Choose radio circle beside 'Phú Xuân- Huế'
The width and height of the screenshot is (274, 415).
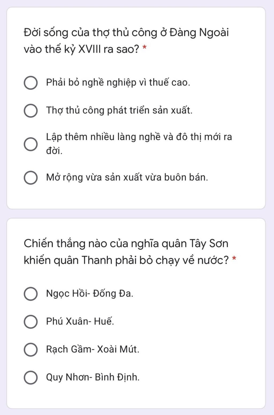pos(31,322)
